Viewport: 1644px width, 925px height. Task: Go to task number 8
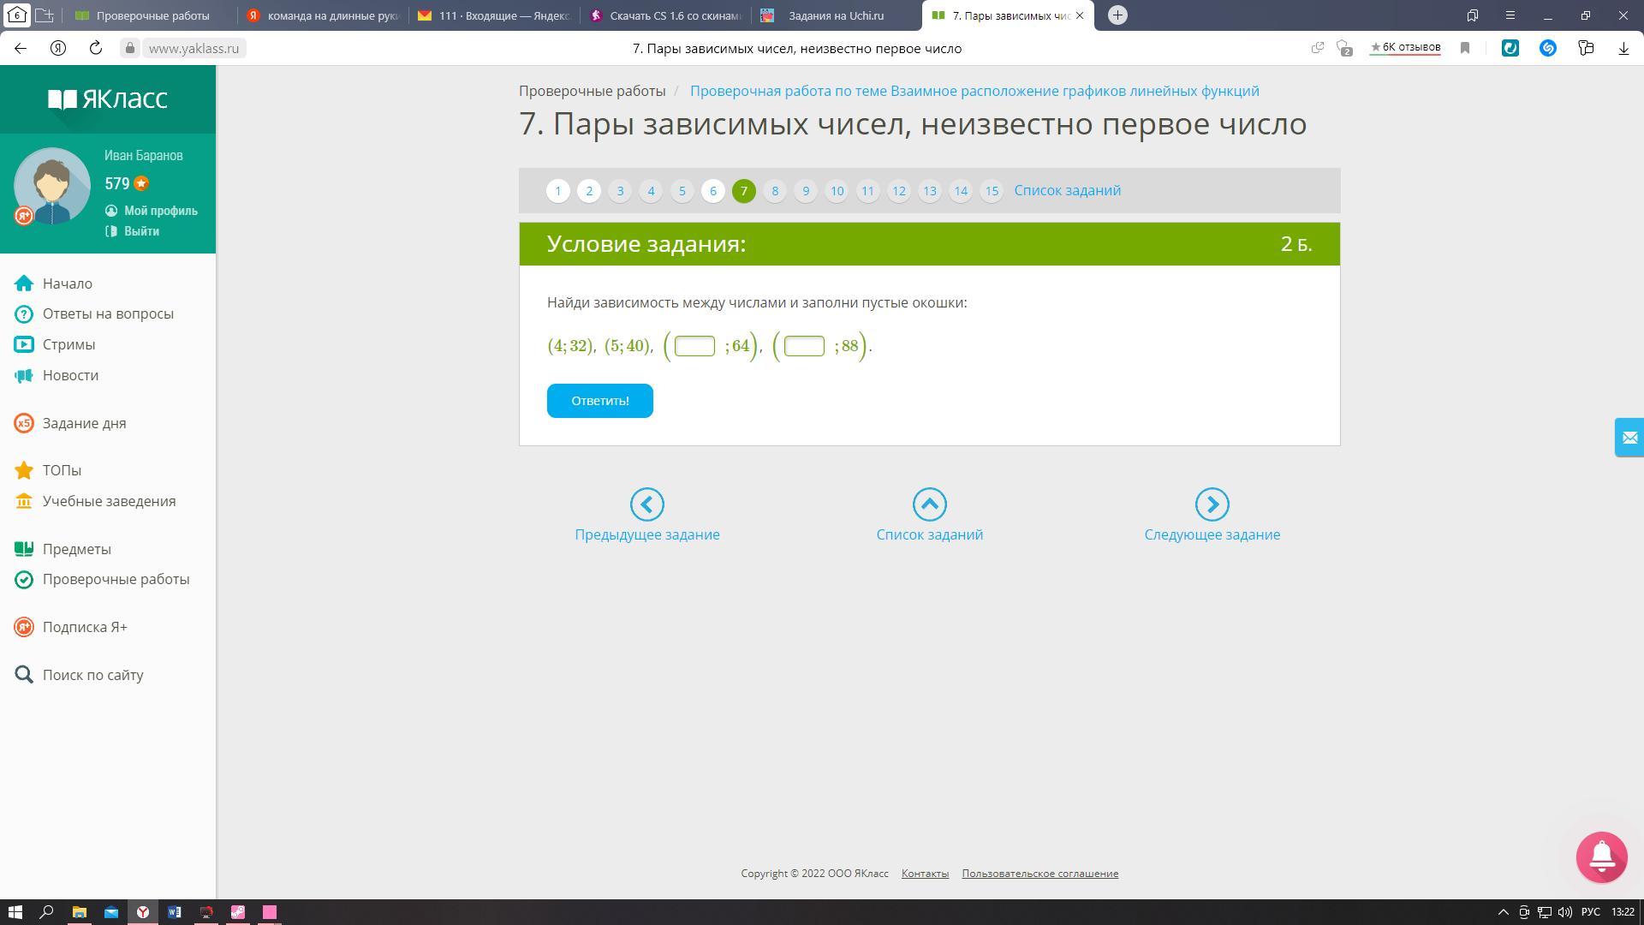click(774, 191)
